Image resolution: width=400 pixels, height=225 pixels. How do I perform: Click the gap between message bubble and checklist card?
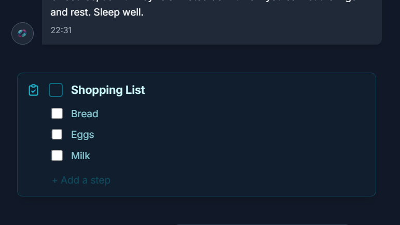[197, 58]
